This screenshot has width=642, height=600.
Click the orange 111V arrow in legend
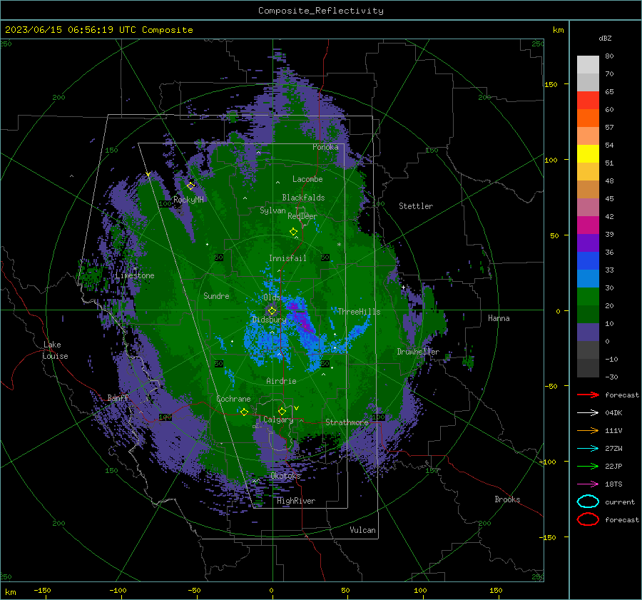pos(588,430)
